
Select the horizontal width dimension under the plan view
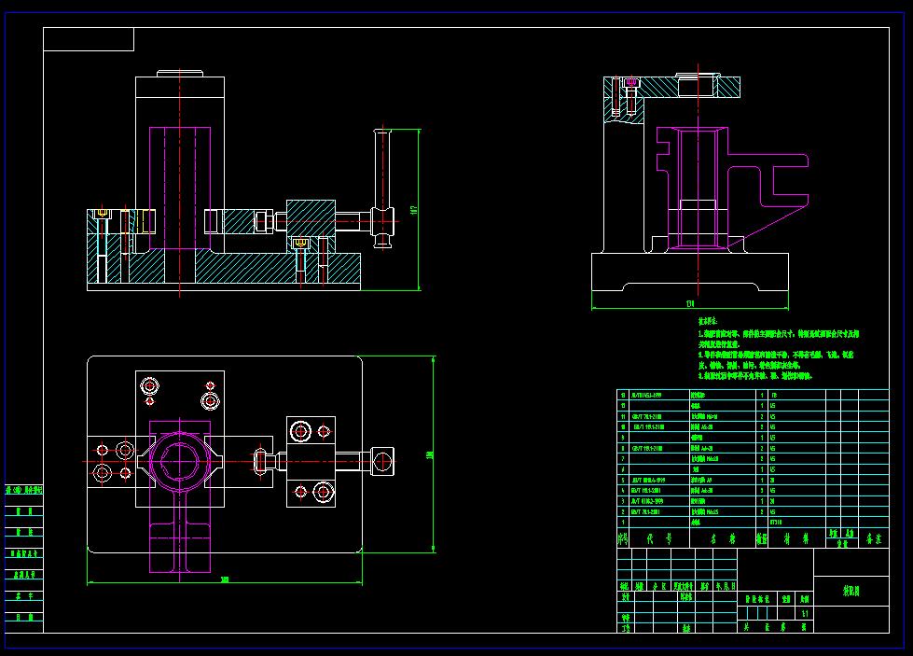pos(225,579)
